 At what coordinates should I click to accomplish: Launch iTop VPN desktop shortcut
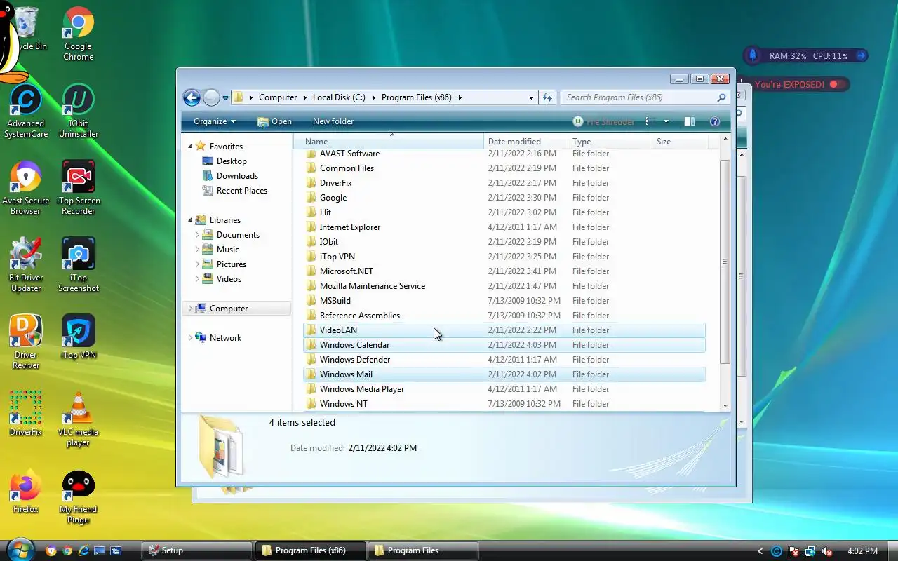coord(78,337)
